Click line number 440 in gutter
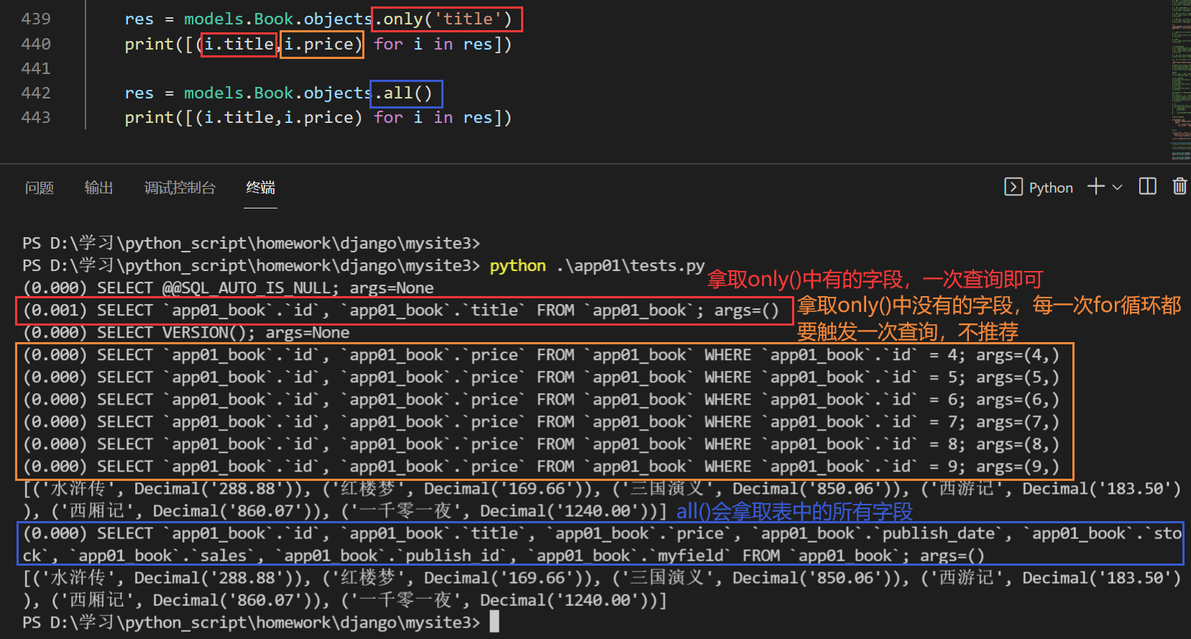 click(x=36, y=44)
